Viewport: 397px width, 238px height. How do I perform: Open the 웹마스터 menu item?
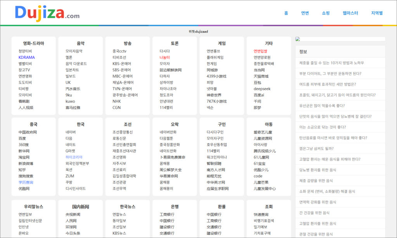[350, 13]
